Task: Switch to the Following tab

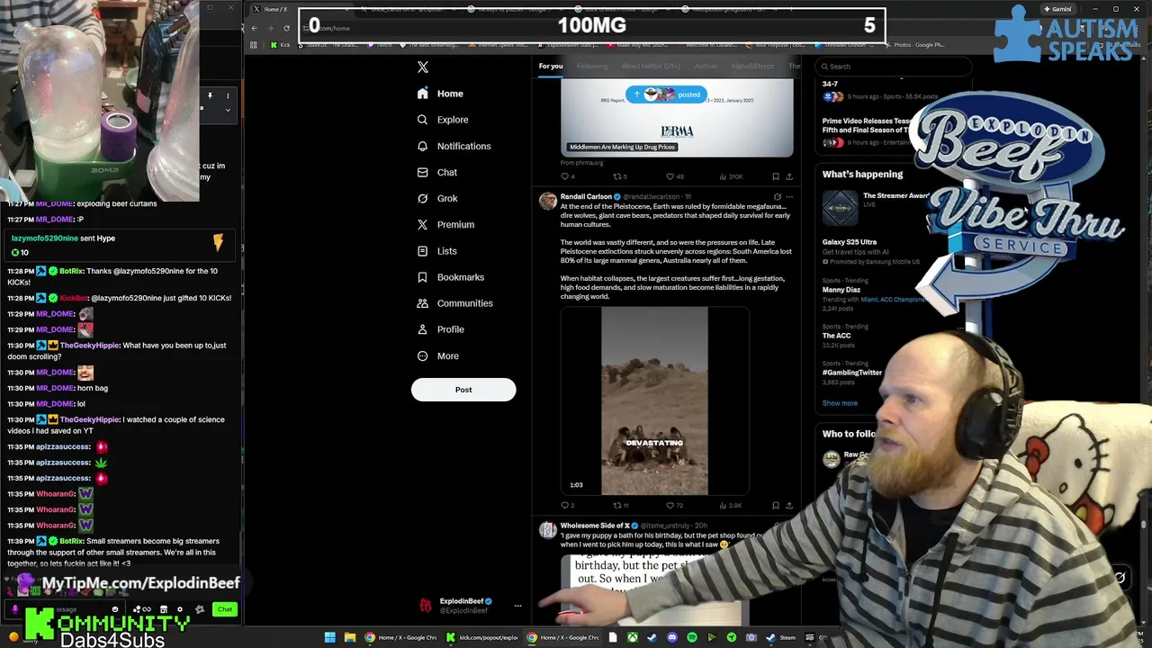Action: tap(592, 66)
